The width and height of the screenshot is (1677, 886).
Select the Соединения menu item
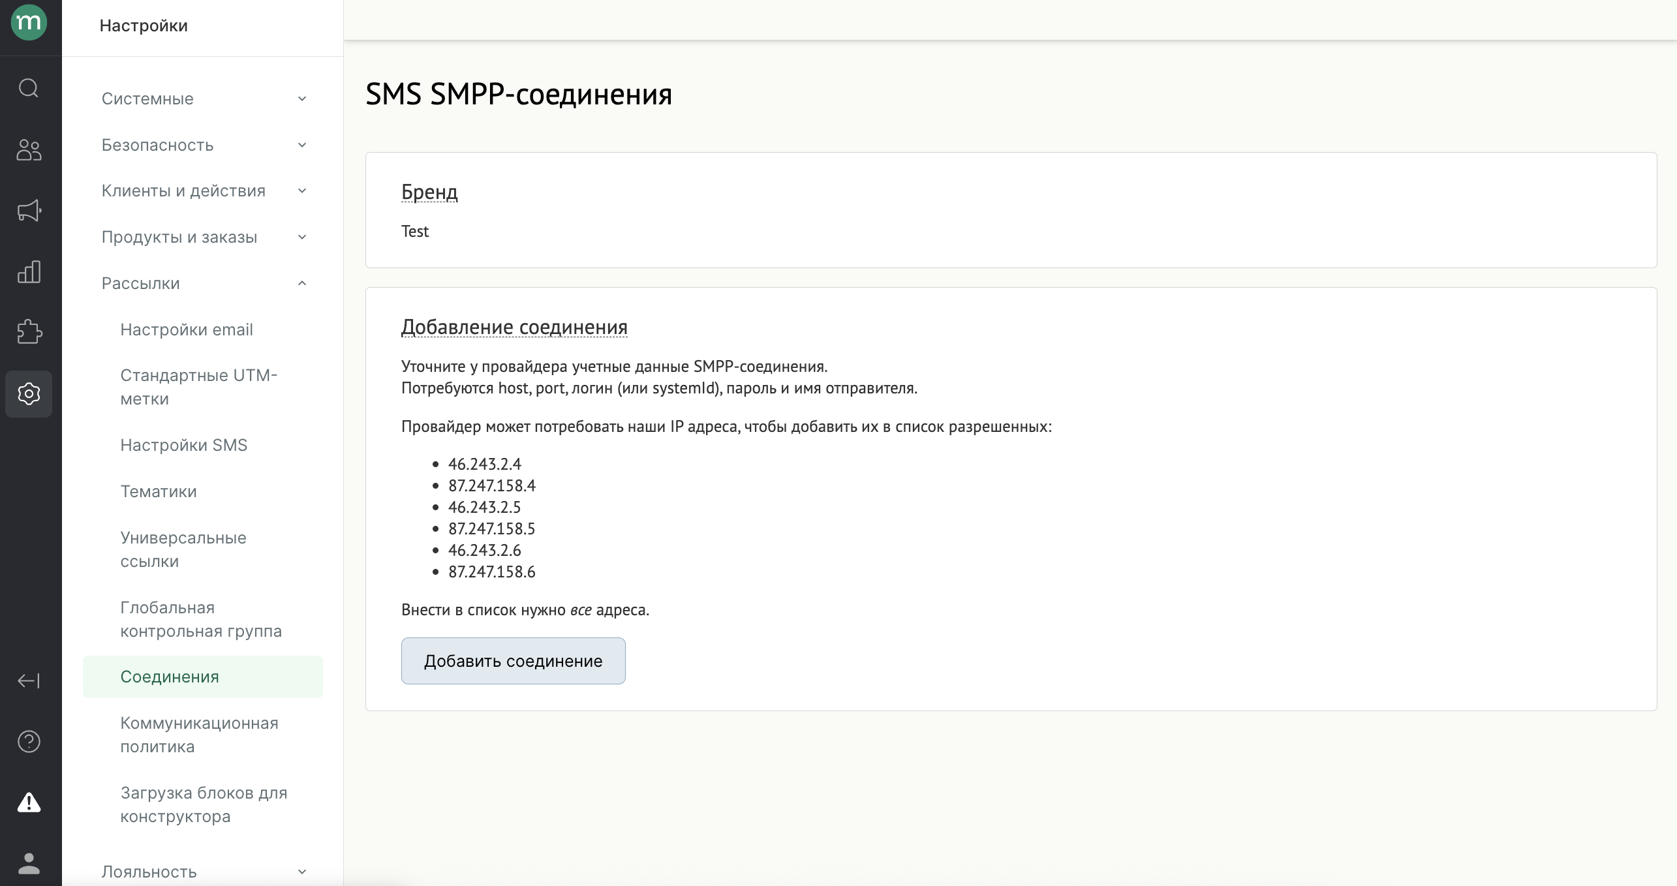click(203, 677)
